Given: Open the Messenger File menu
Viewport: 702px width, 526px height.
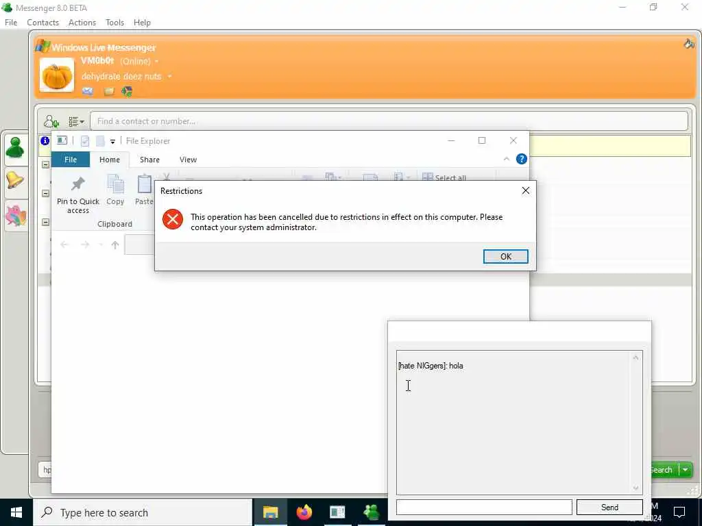Looking at the screenshot, I should pos(11,23).
